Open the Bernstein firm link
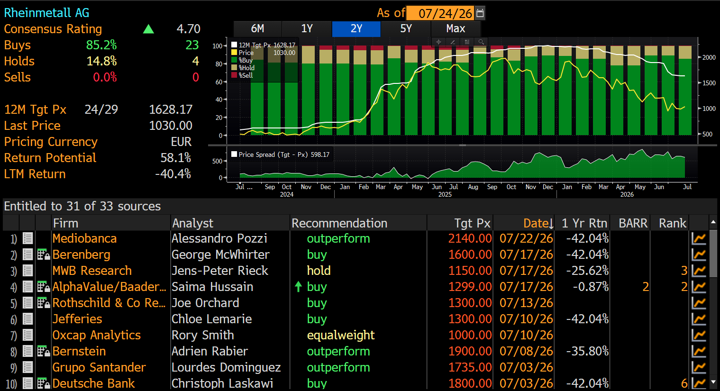Viewport: 720px width, 391px height. coord(79,351)
